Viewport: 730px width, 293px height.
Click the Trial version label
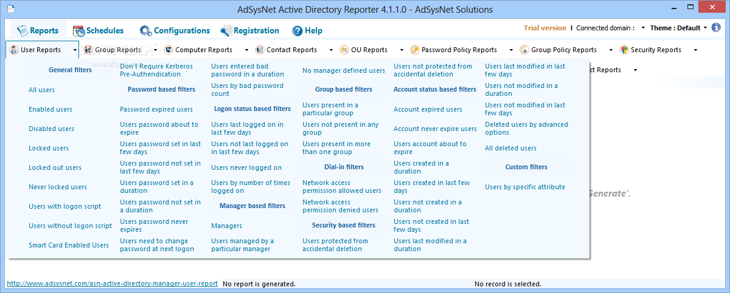point(544,28)
